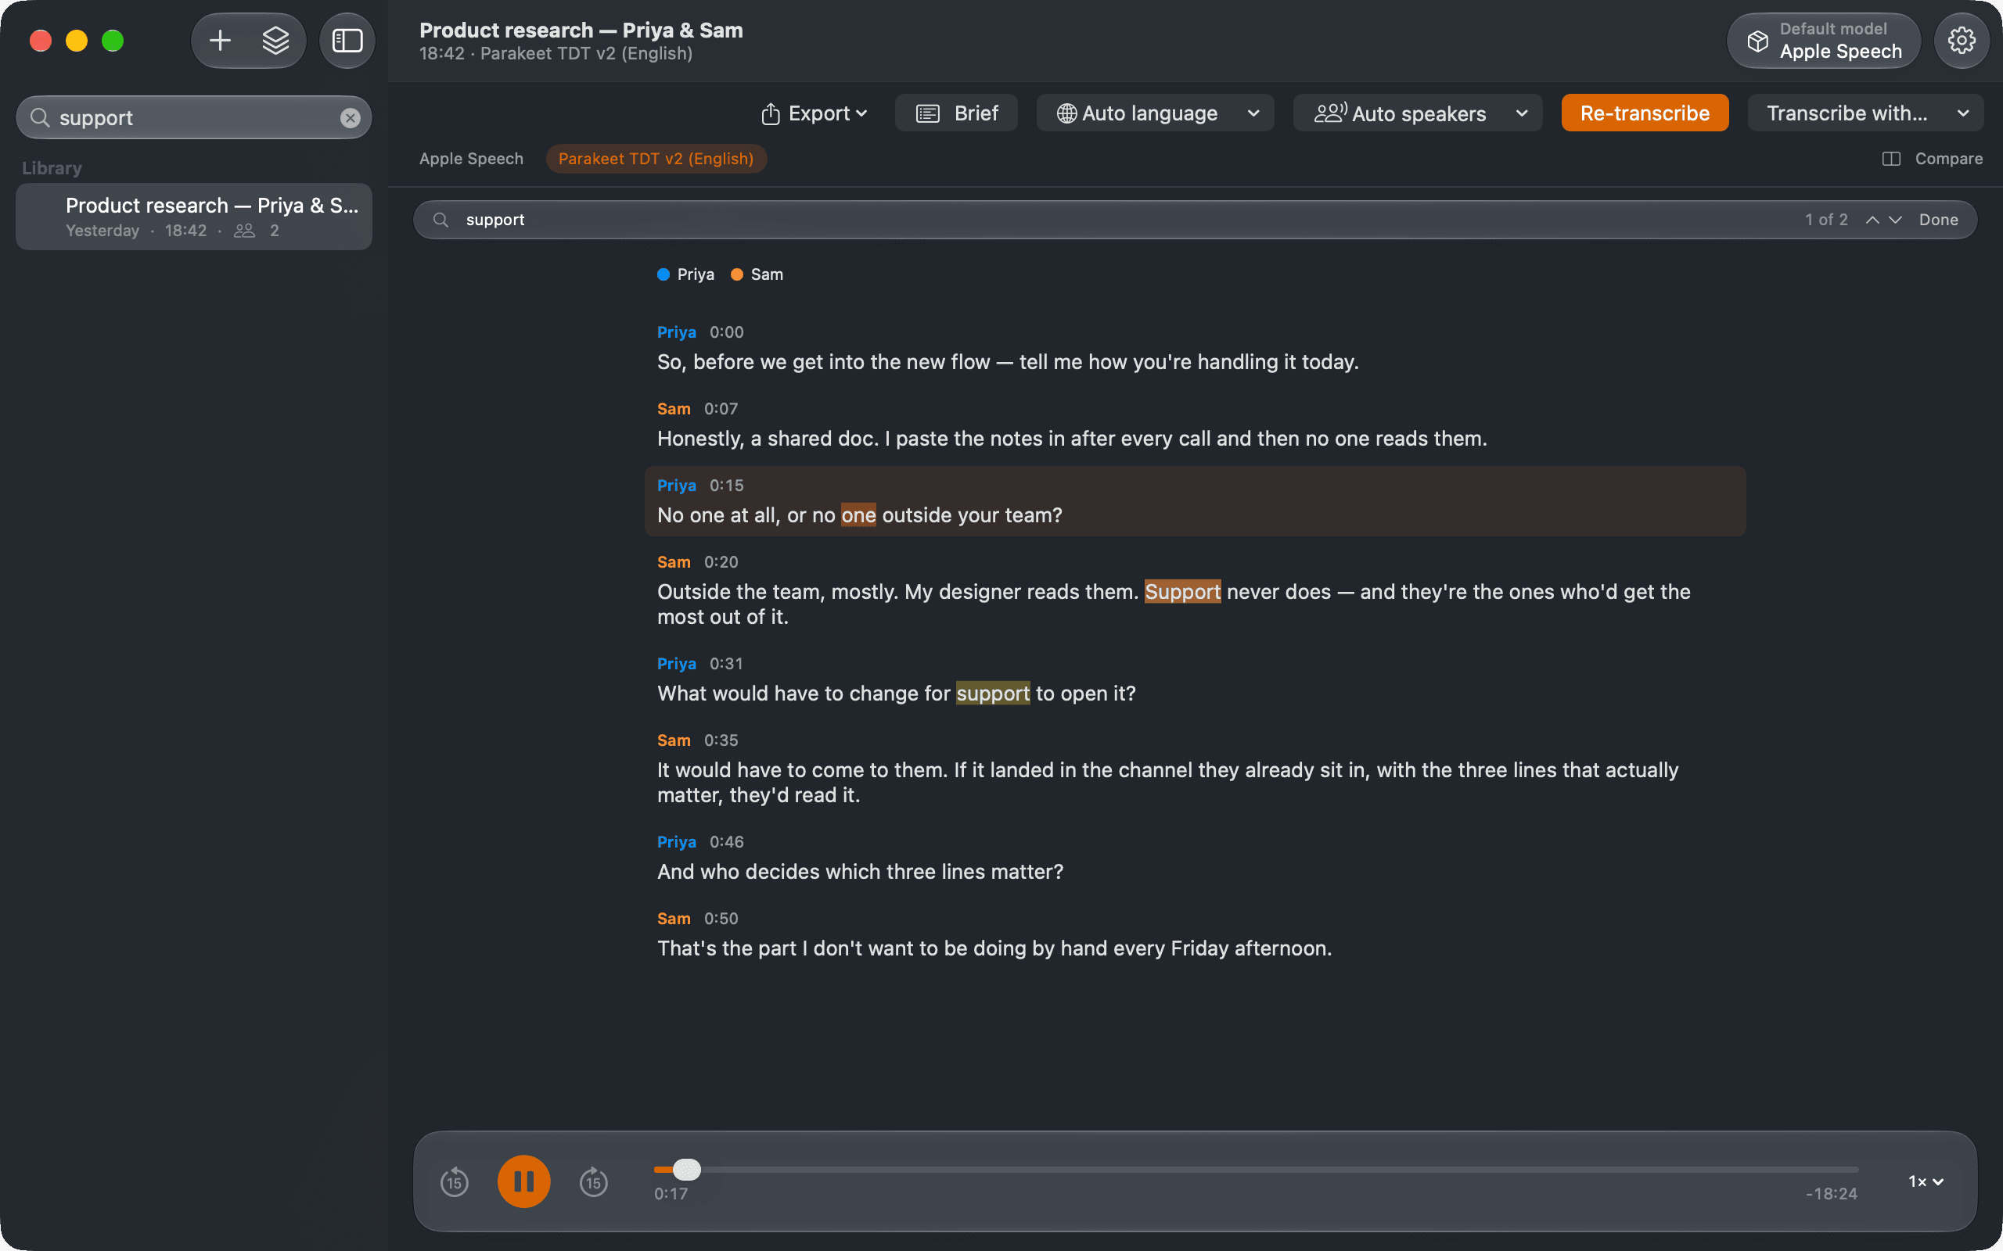The image size is (2003, 1251).
Task: Click line about doing by hand every Friday
Action: coord(994,949)
